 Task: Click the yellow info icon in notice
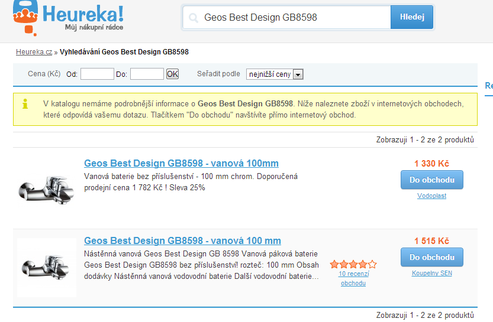click(25, 104)
